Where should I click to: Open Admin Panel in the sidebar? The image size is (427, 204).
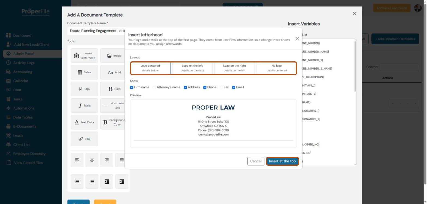(x=33, y=54)
